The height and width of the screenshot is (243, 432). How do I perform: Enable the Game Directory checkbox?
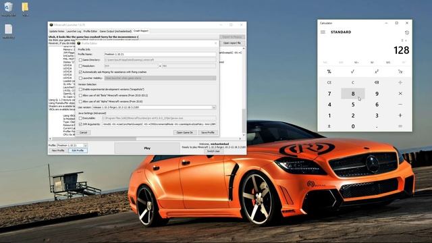point(80,60)
